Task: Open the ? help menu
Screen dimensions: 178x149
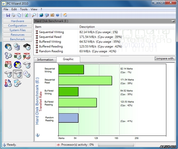Action: coord(41,9)
